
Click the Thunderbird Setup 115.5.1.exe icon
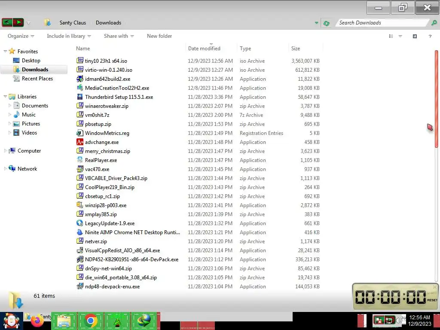(80, 97)
